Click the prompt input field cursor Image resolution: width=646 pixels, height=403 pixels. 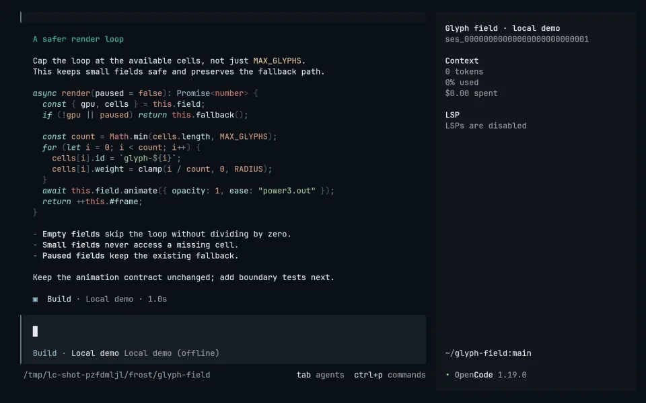pyautogui.click(x=35, y=331)
